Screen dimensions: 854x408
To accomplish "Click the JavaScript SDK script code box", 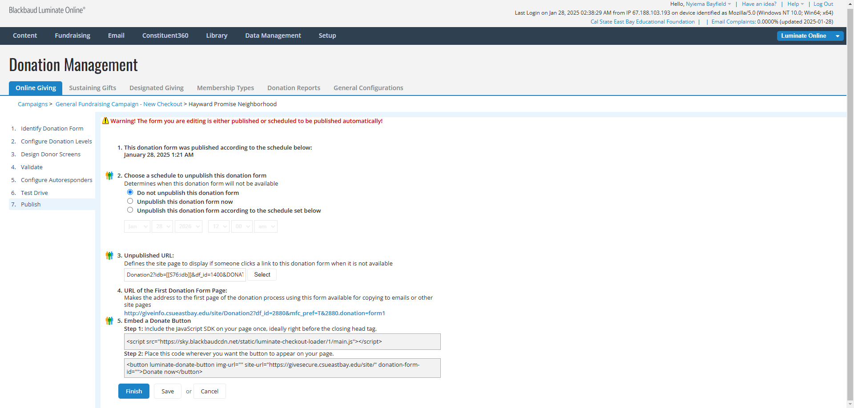I will (x=282, y=341).
